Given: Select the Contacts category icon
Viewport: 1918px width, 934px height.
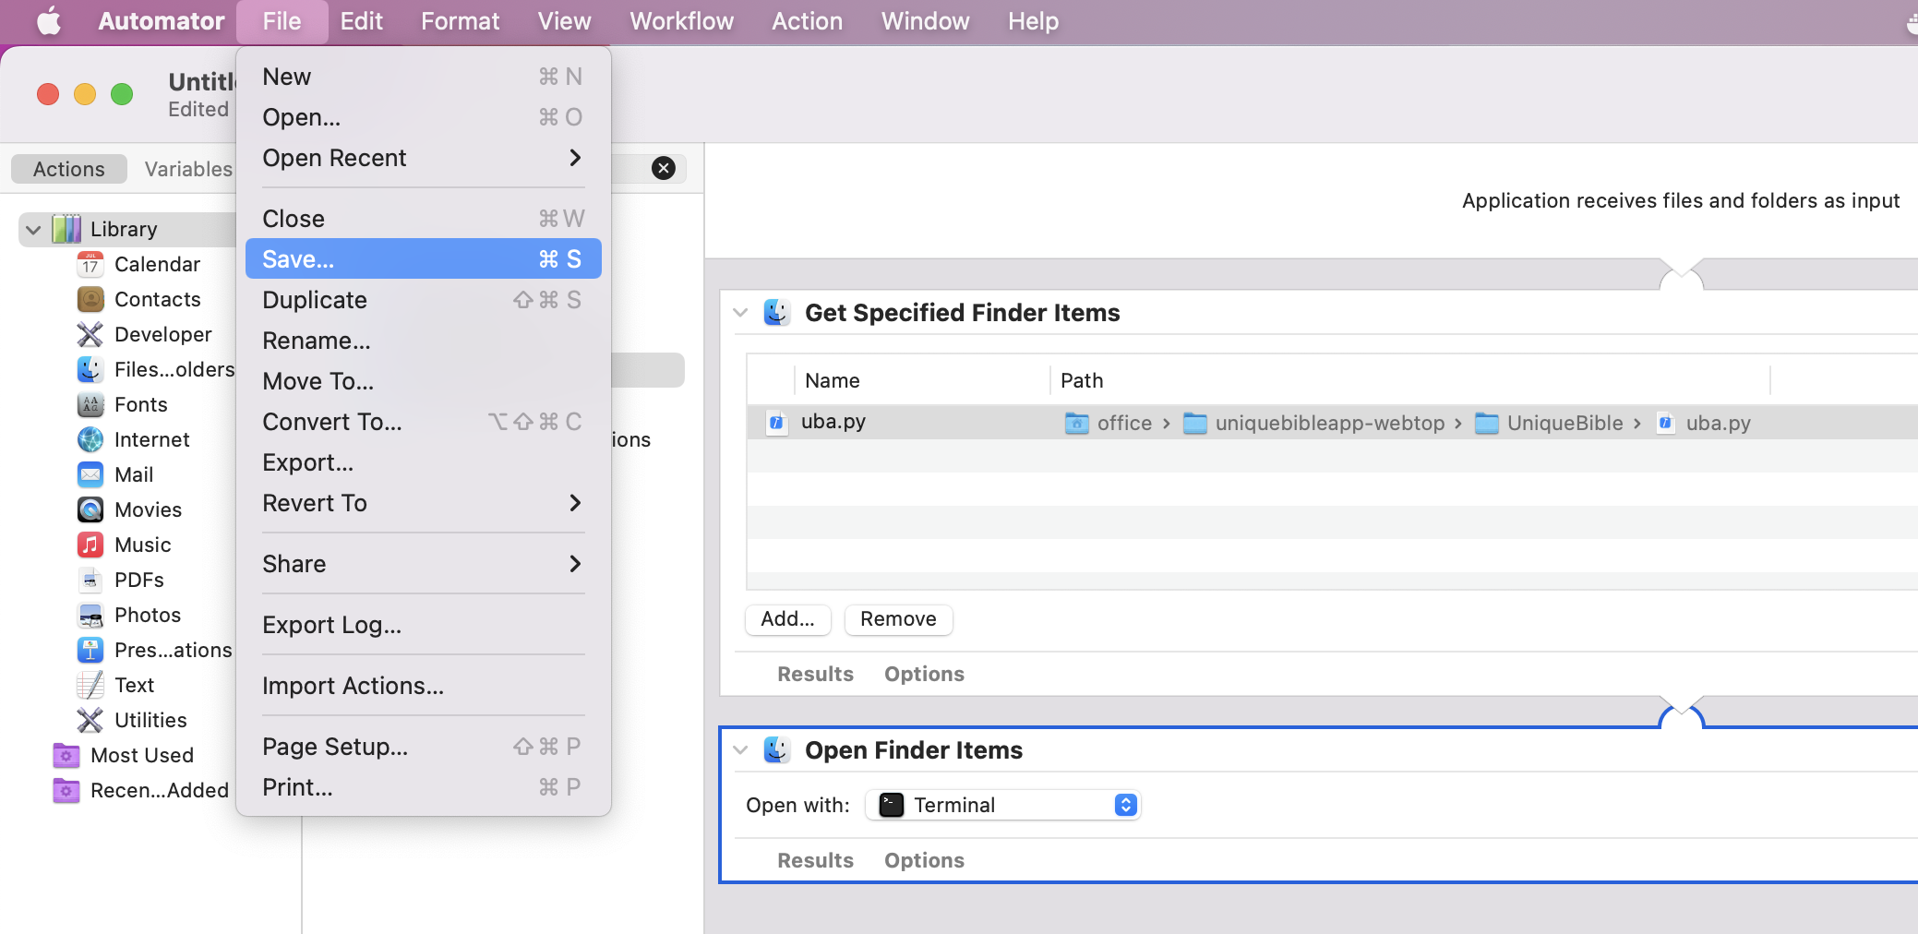Looking at the screenshot, I should pos(90,299).
